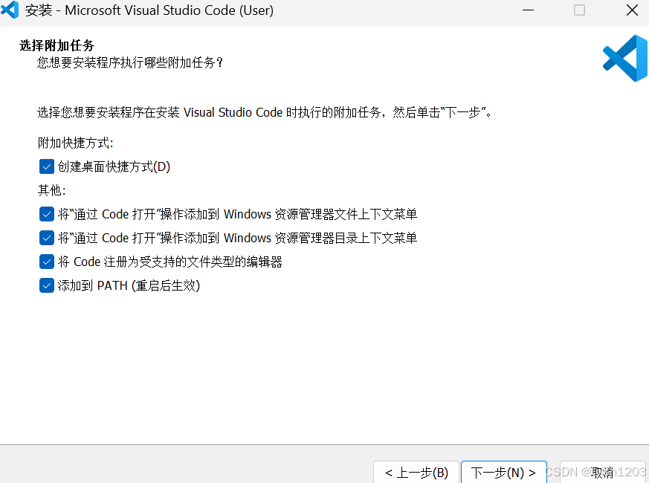The width and height of the screenshot is (649, 483).
Task: Click the 选择附加任务 heading text
Action: (56, 45)
